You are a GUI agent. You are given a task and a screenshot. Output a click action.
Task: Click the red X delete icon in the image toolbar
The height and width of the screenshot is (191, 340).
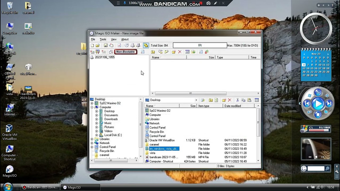pos(180,52)
